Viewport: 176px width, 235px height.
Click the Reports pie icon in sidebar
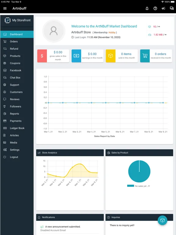tap(5, 114)
